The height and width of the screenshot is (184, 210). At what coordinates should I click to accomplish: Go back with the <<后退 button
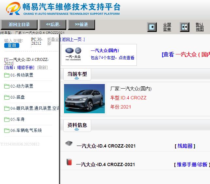point(53,24)
